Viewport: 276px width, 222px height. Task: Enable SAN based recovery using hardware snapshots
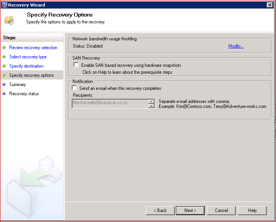pyautogui.click(x=76, y=65)
